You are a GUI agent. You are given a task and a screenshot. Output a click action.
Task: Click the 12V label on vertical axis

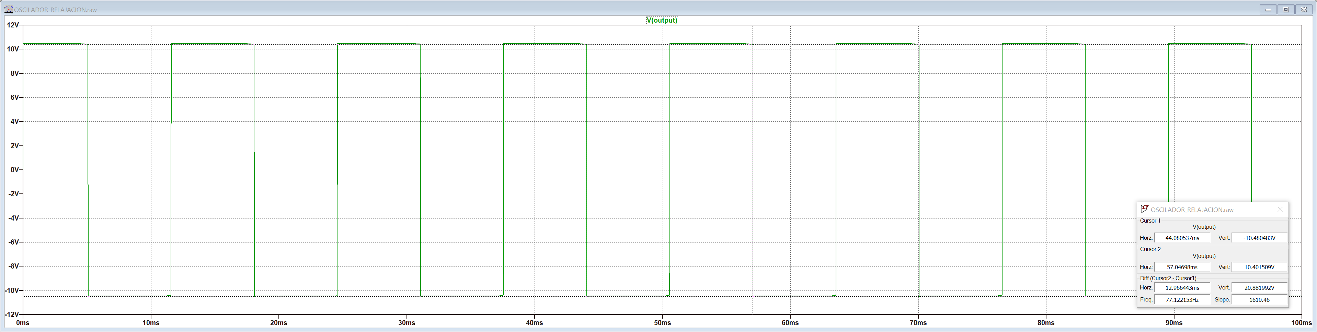tap(13, 25)
